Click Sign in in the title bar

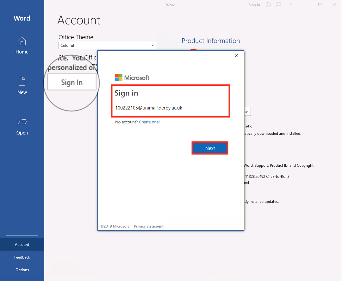(x=254, y=5)
